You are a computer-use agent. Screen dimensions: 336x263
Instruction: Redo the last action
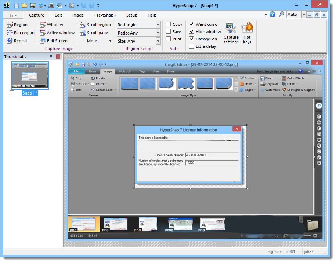coord(92,6)
